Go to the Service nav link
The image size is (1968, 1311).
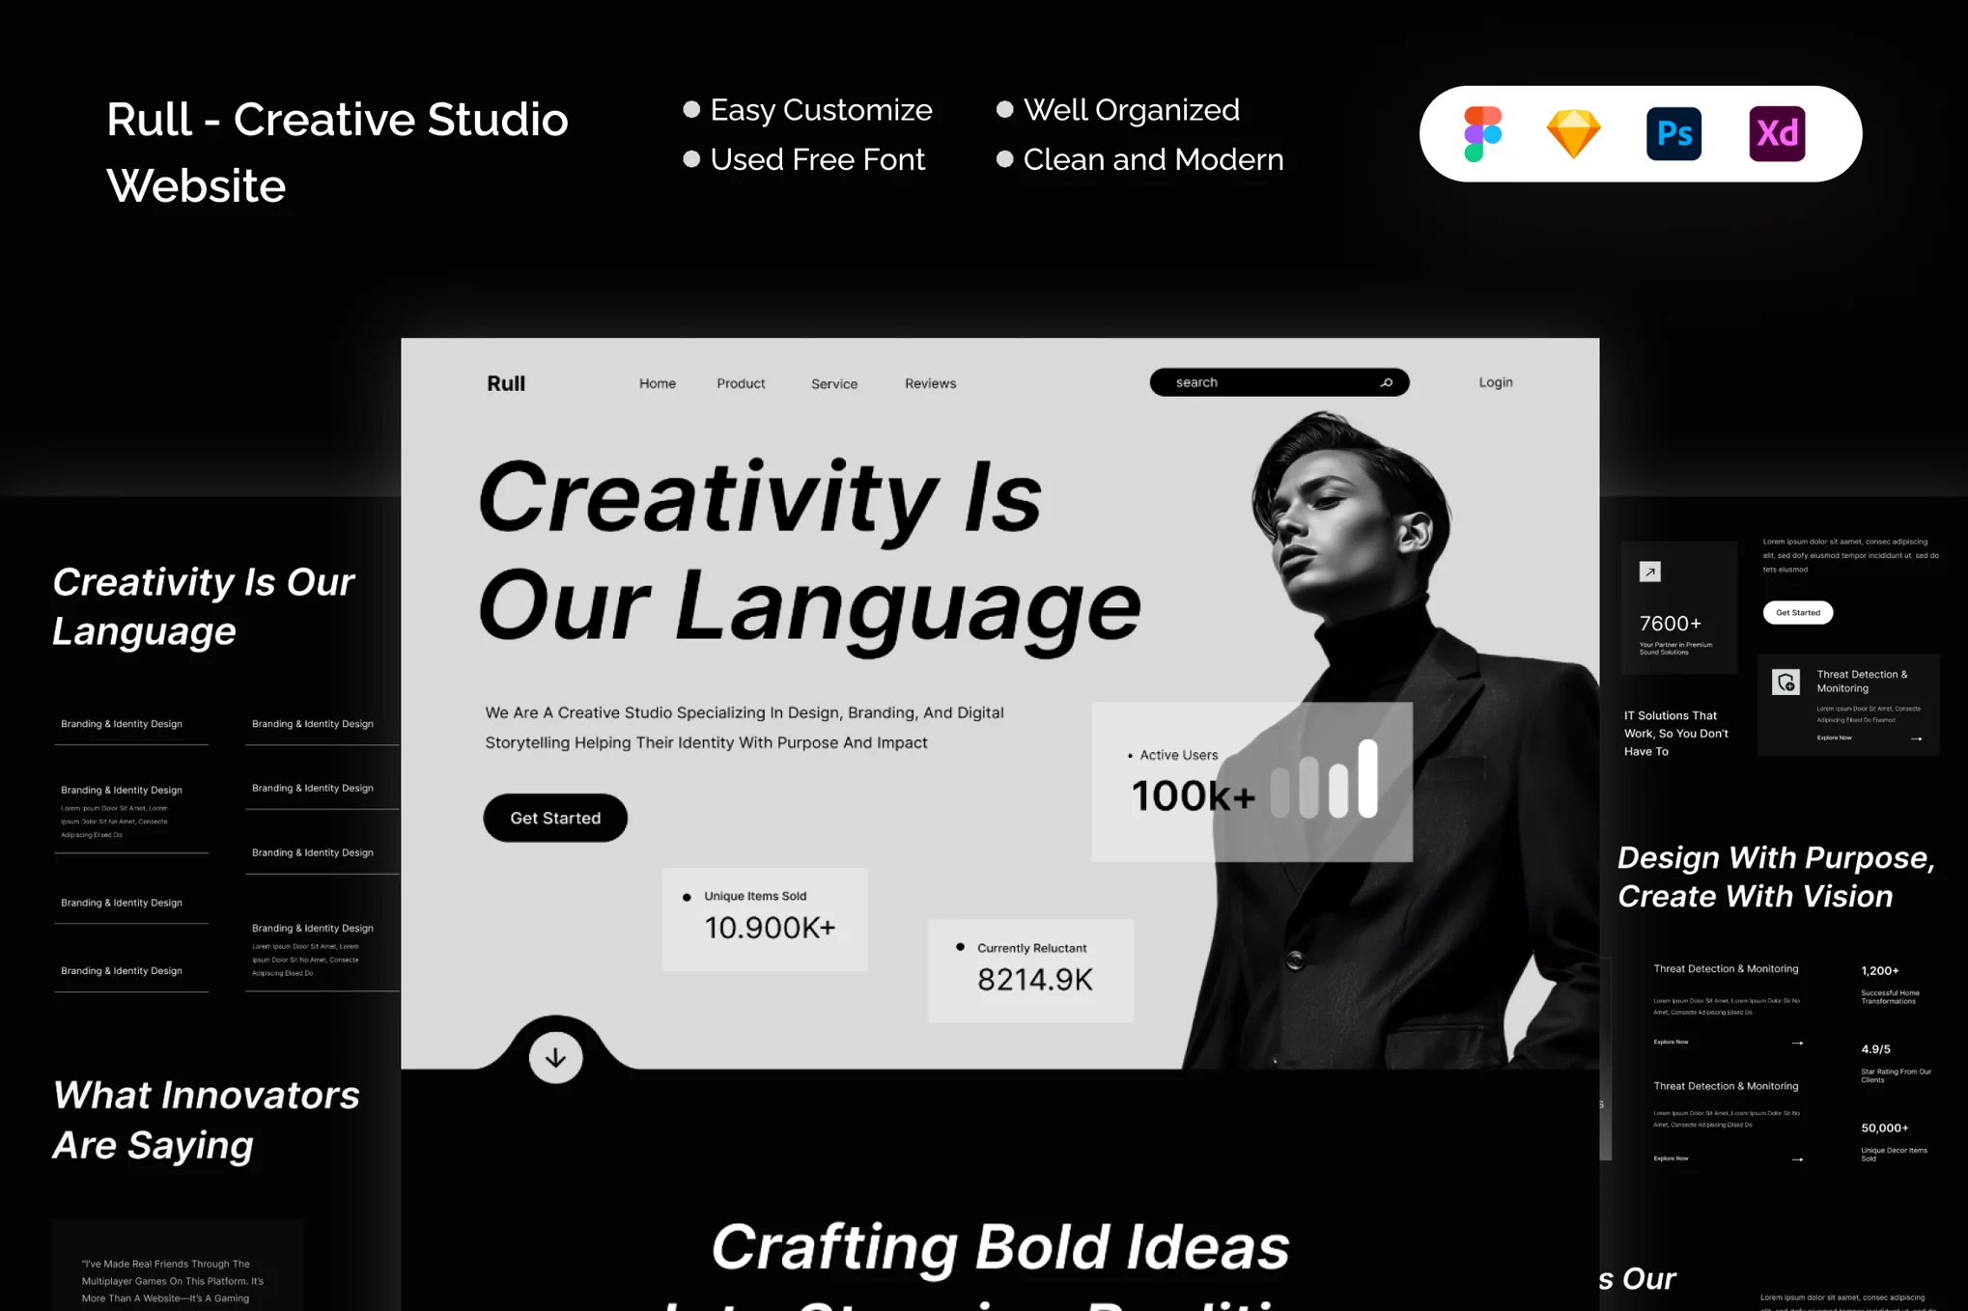[834, 383]
